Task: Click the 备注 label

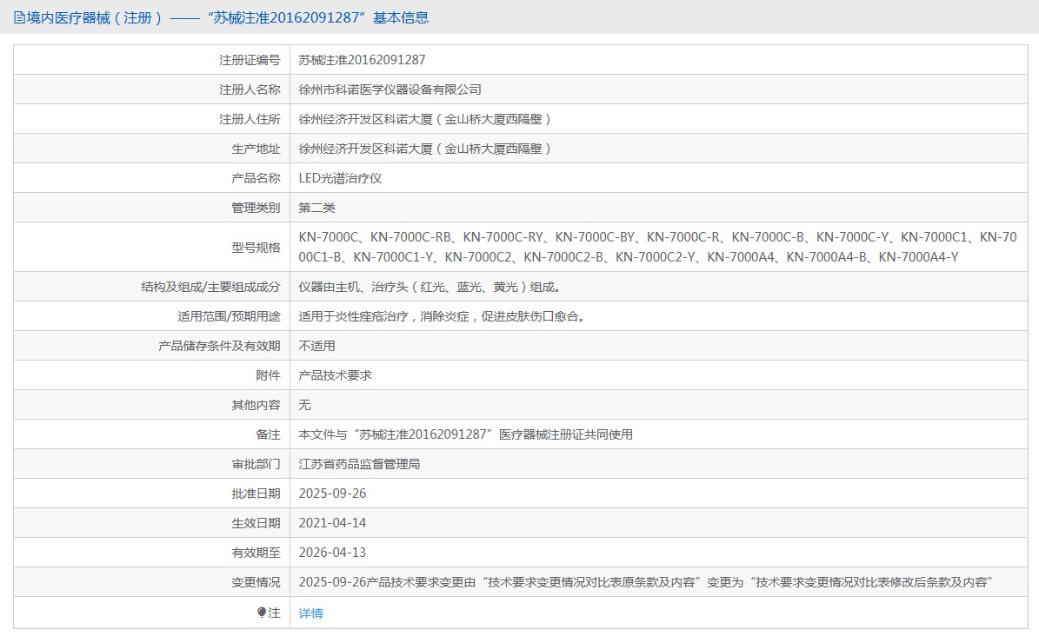Action: [269, 434]
